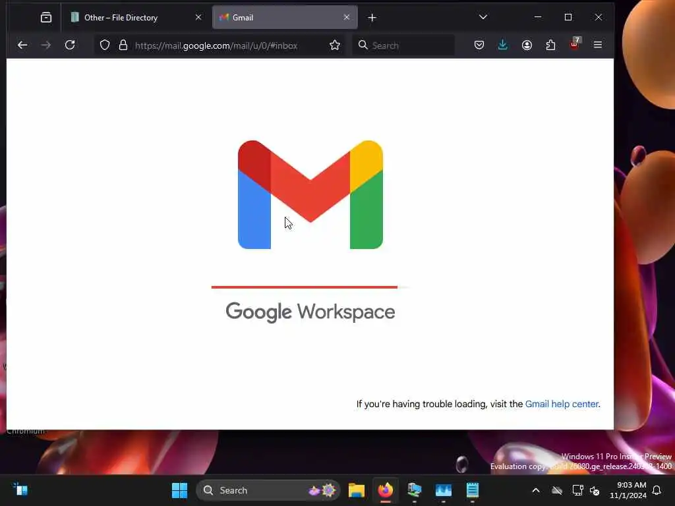
Task: Open the Gmail help center link
Action: pyautogui.click(x=562, y=404)
